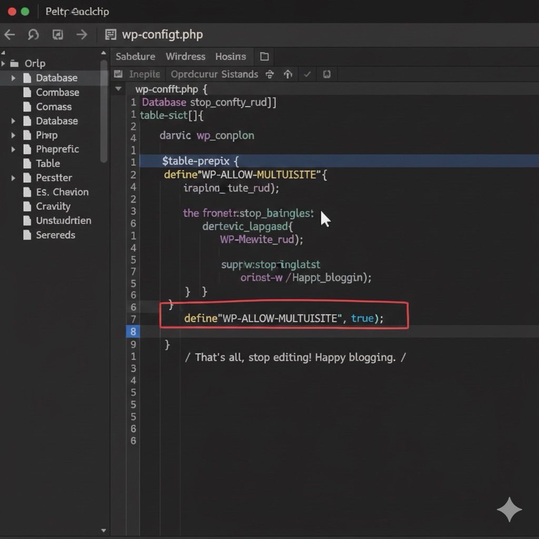Switch to the Sabelure tab
The height and width of the screenshot is (539, 539).
pos(135,57)
